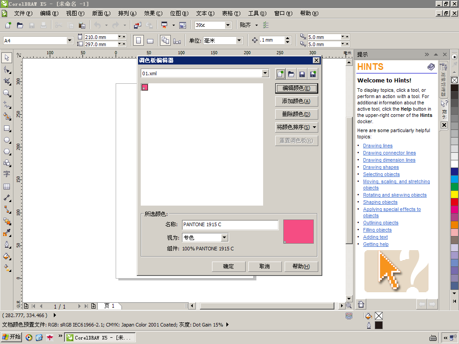The width and height of the screenshot is (459, 344).
Task: Select the Ellipse tool in toolbox
Action: [x=7, y=140]
